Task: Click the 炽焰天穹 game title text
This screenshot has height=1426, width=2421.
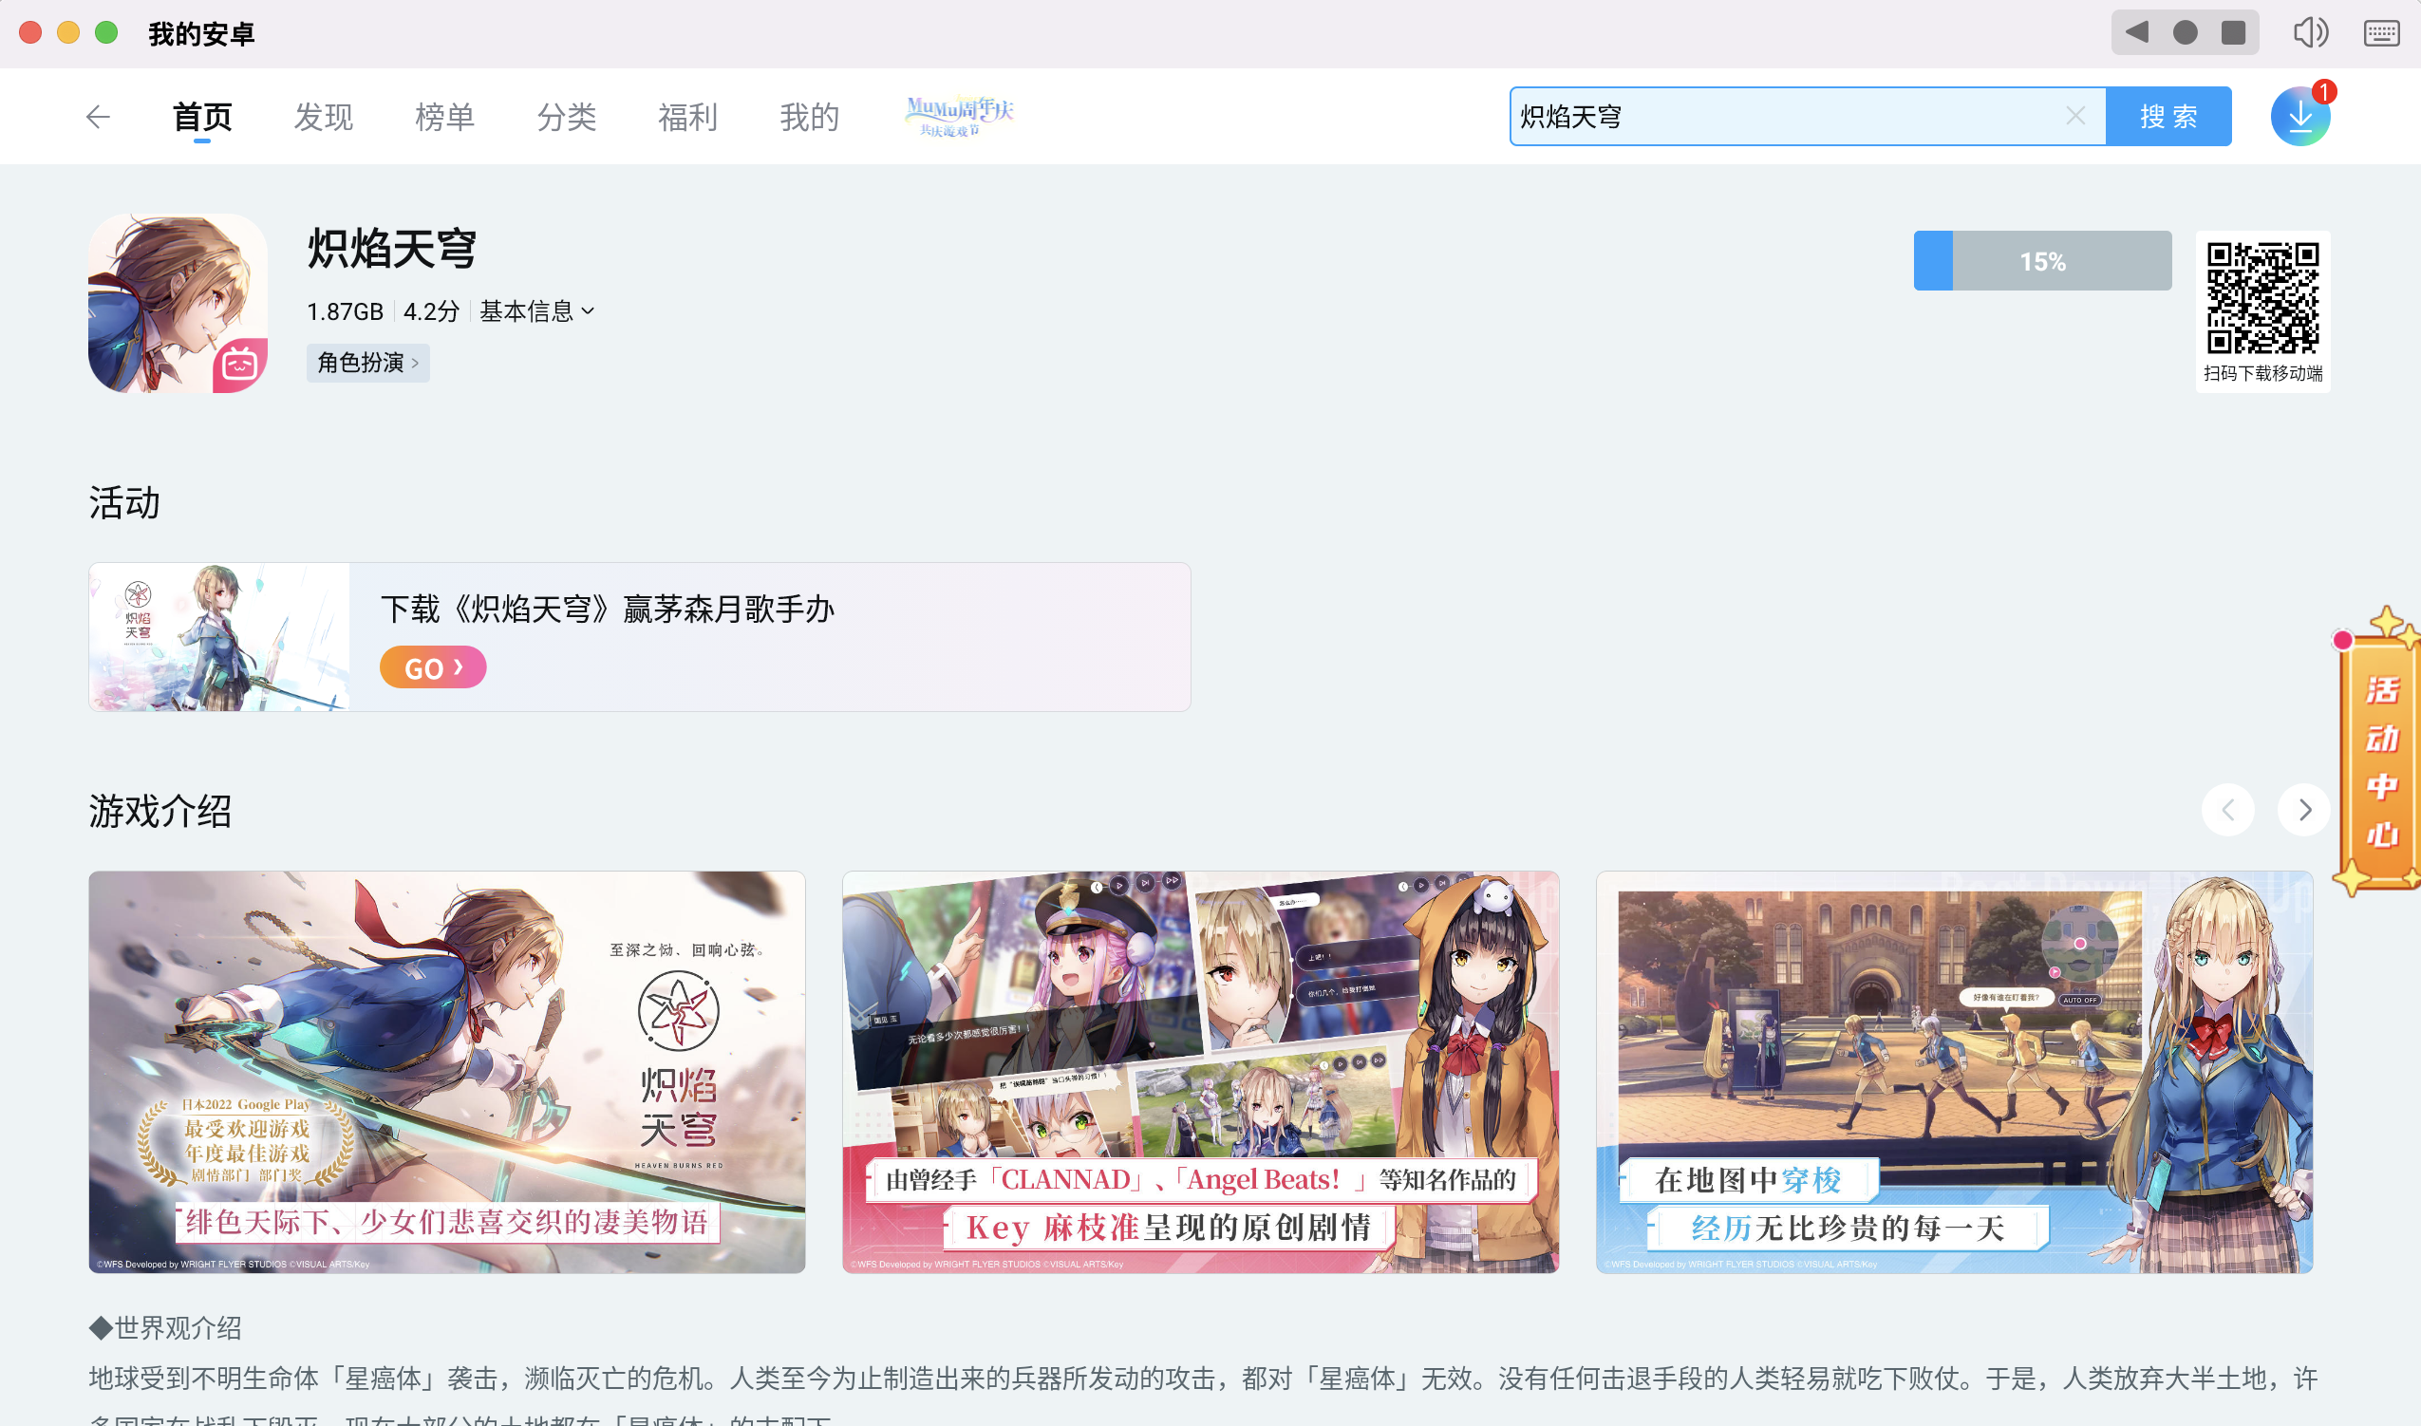Action: click(392, 249)
